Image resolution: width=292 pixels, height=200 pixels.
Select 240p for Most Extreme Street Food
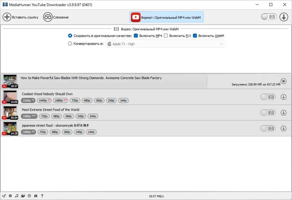[81, 116]
